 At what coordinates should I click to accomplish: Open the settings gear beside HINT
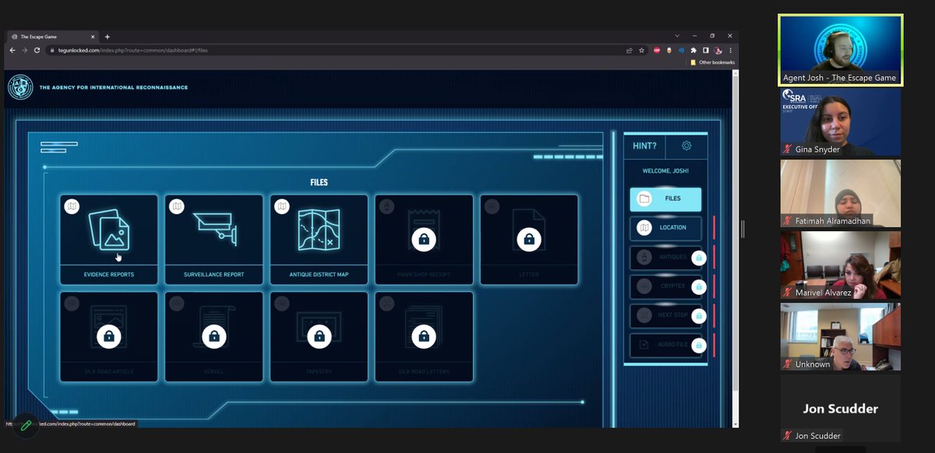pos(686,146)
